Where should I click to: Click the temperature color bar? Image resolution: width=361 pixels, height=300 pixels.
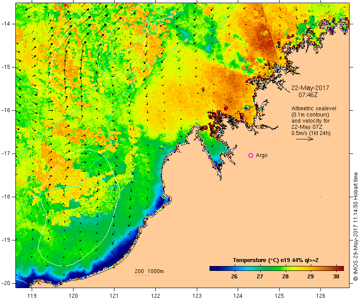click(276, 268)
